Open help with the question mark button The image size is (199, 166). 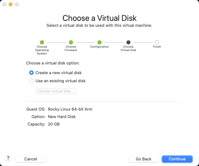(x=8, y=158)
